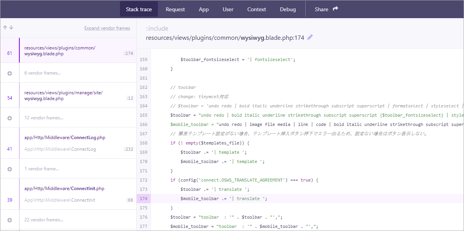This screenshot has width=464, height=231.
Task: Click the Expand vendor frames link
Action: pyautogui.click(x=107, y=28)
